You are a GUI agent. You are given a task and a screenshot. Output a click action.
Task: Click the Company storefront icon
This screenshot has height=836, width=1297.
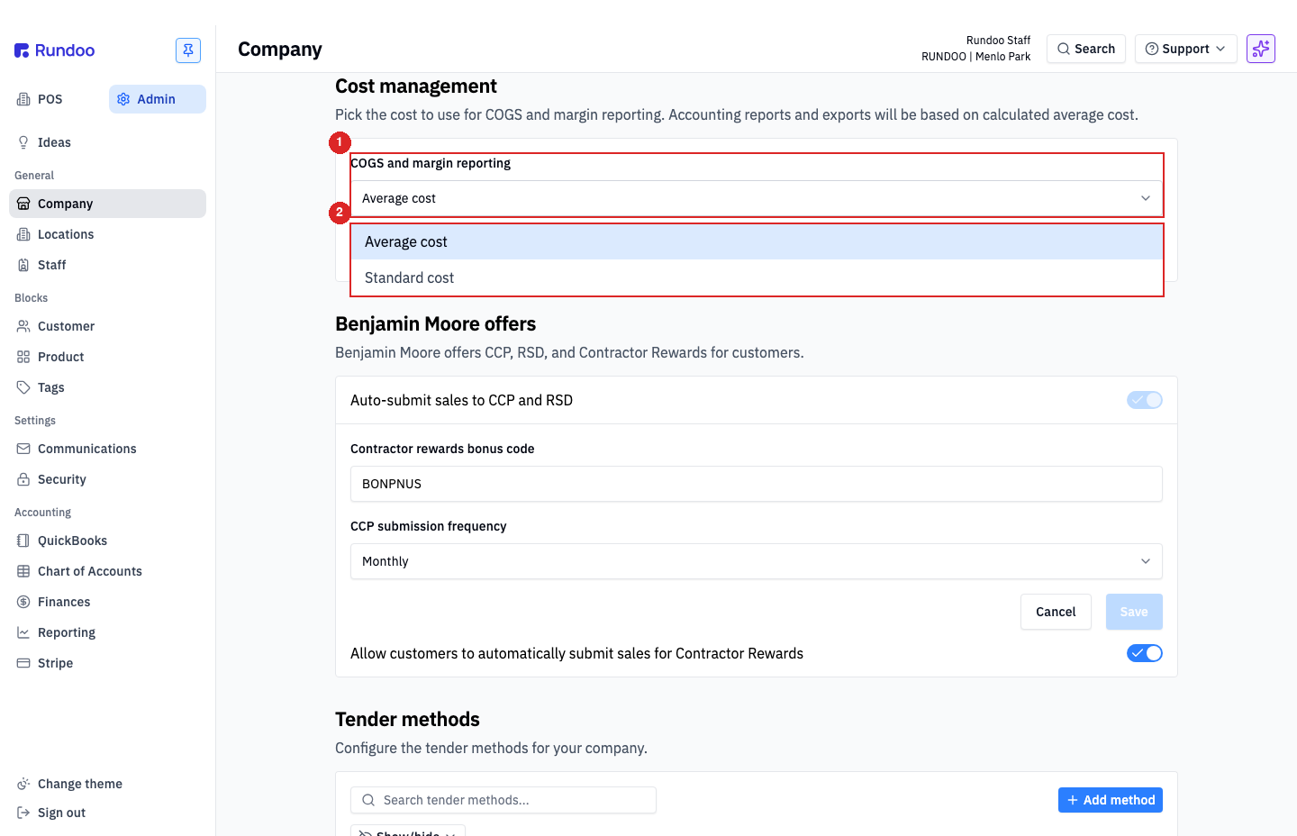click(x=23, y=204)
